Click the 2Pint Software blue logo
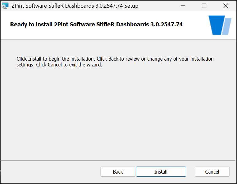Screen dimensions: 237x184 click(x=220, y=25)
